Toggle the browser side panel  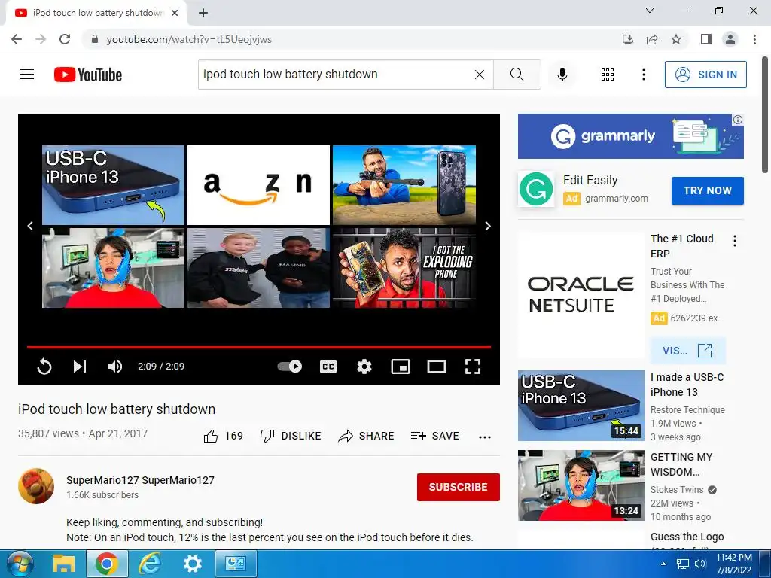tap(706, 39)
